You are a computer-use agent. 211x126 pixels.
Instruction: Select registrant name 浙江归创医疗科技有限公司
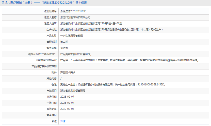tap(75, 17)
